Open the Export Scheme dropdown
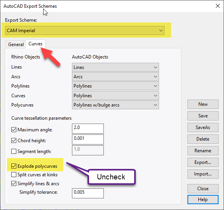Screen dimensions: 224x210 click(x=85, y=31)
